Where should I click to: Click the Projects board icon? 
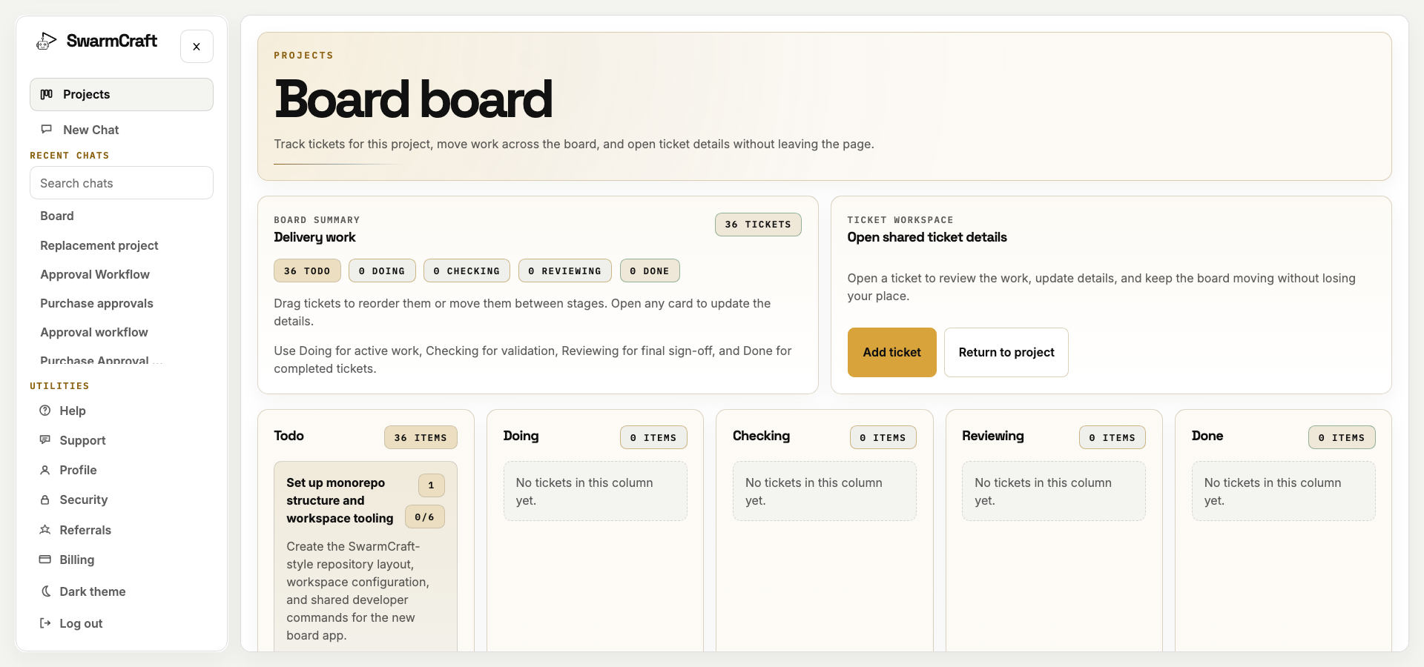coord(47,94)
